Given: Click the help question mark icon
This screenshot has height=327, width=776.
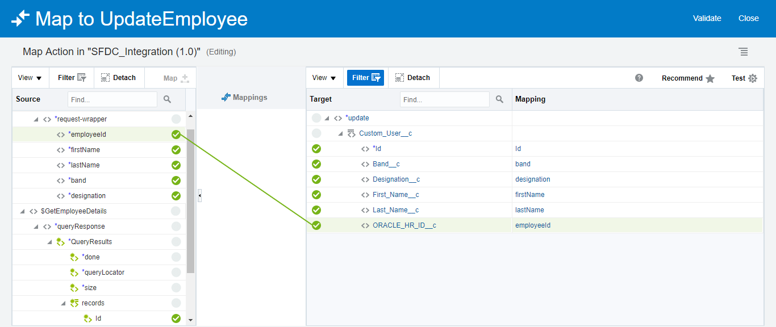Looking at the screenshot, I should pos(639,78).
